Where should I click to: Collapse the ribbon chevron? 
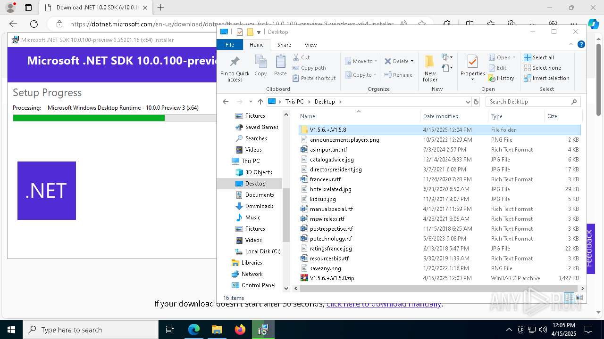[571, 44]
